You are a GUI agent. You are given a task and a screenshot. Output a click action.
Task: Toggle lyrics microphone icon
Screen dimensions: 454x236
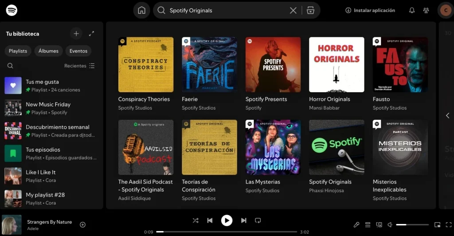tap(356, 225)
